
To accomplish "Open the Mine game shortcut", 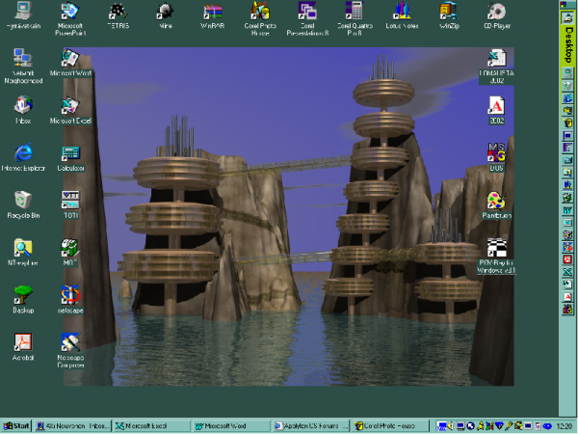I will tap(165, 15).
